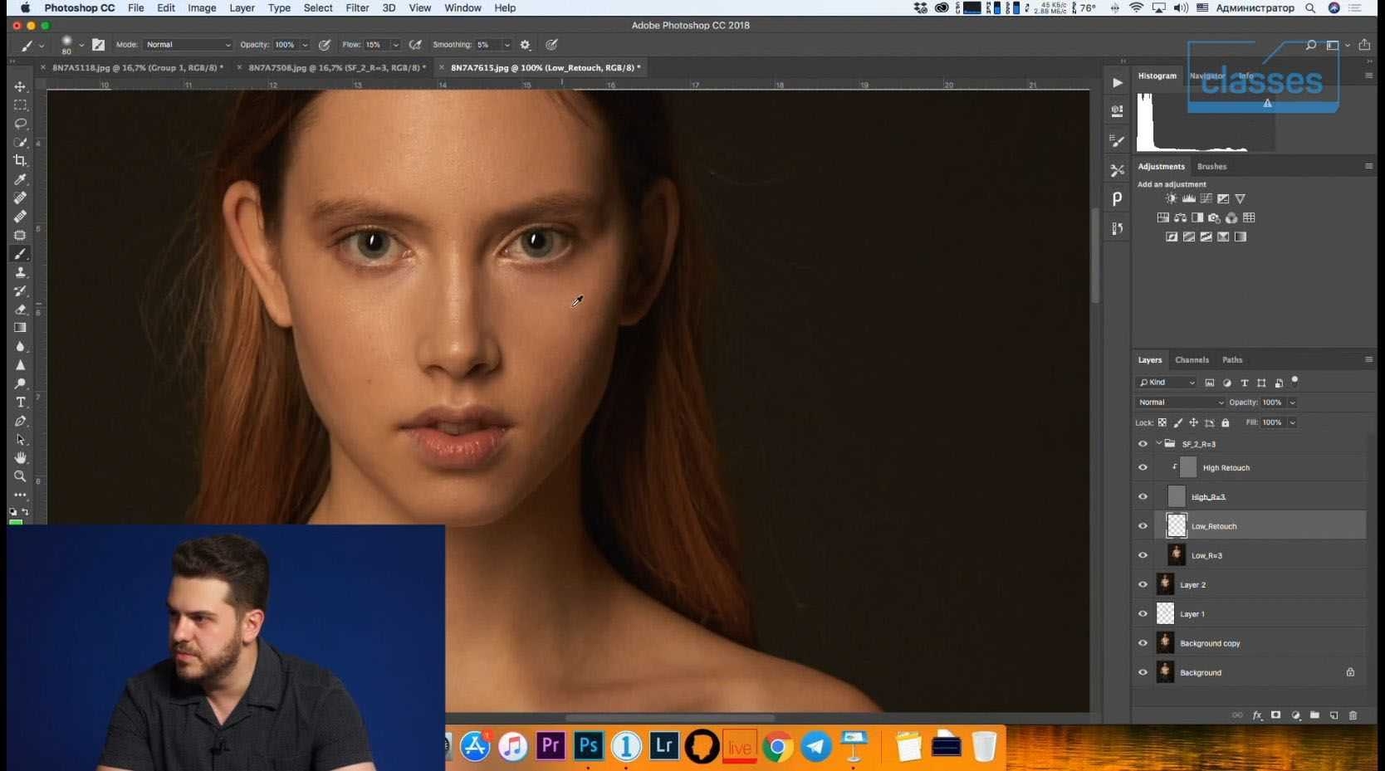
Task: Select the Clone Stamp tool
Action: pos(20,272)
